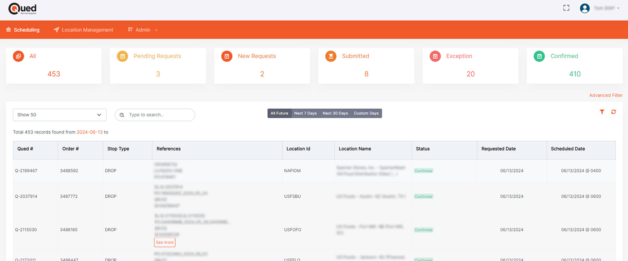Click the Confirmed checkmark icon
Image resolution: width=628 pixels, height=261 pixels.
tap(539, 56)
